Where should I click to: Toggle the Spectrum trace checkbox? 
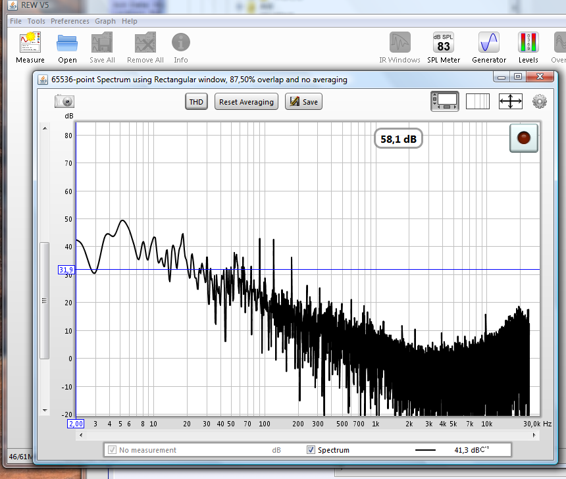[311, 450]
